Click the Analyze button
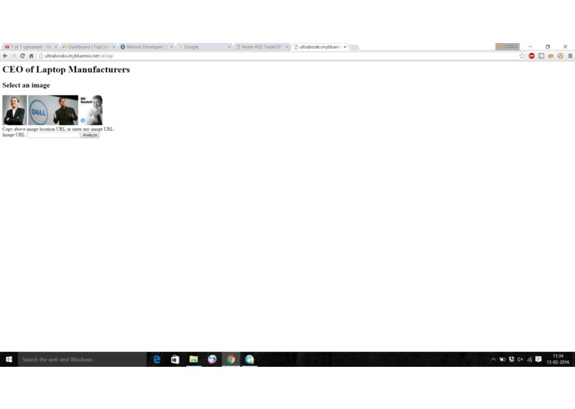575x409 pixels. 90,135
